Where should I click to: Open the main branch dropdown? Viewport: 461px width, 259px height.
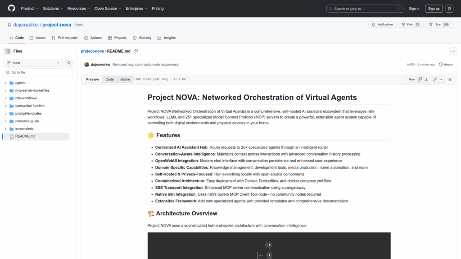(34, 63)
